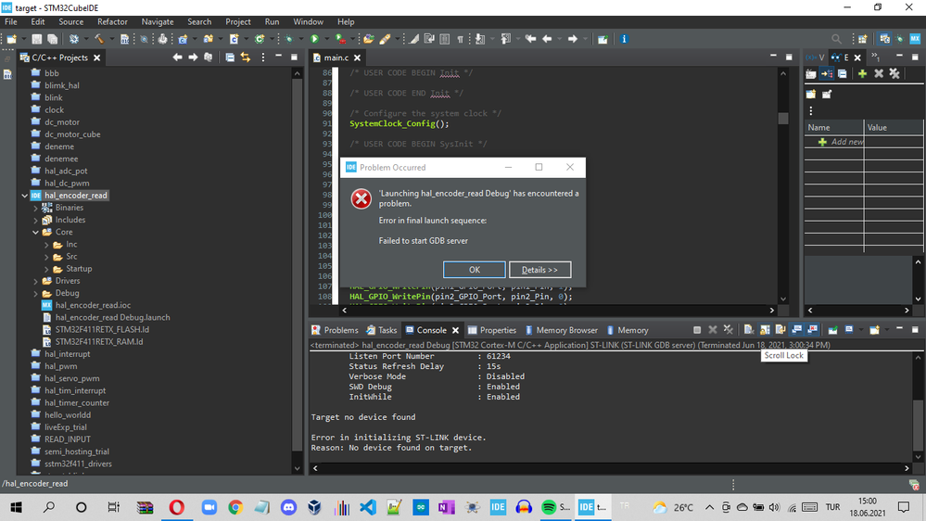This screenshot has height=521, width=926.
Task: Expand the Src folder
Action: click(46, 257)
